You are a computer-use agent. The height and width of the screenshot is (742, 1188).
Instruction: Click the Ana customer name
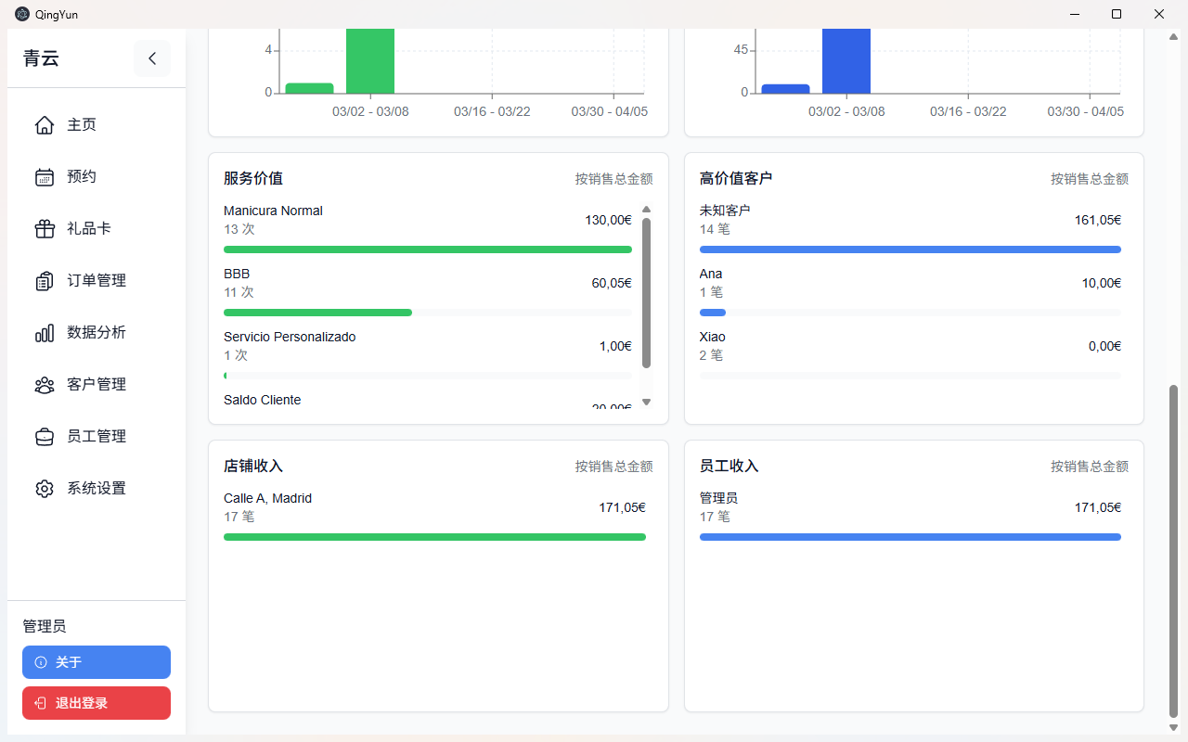click(x=711, y=274)
